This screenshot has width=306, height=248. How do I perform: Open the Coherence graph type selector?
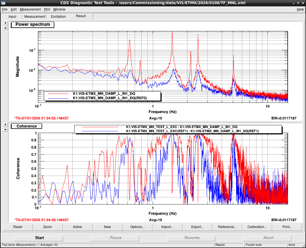pyautogui.click(x=27, y=126)
